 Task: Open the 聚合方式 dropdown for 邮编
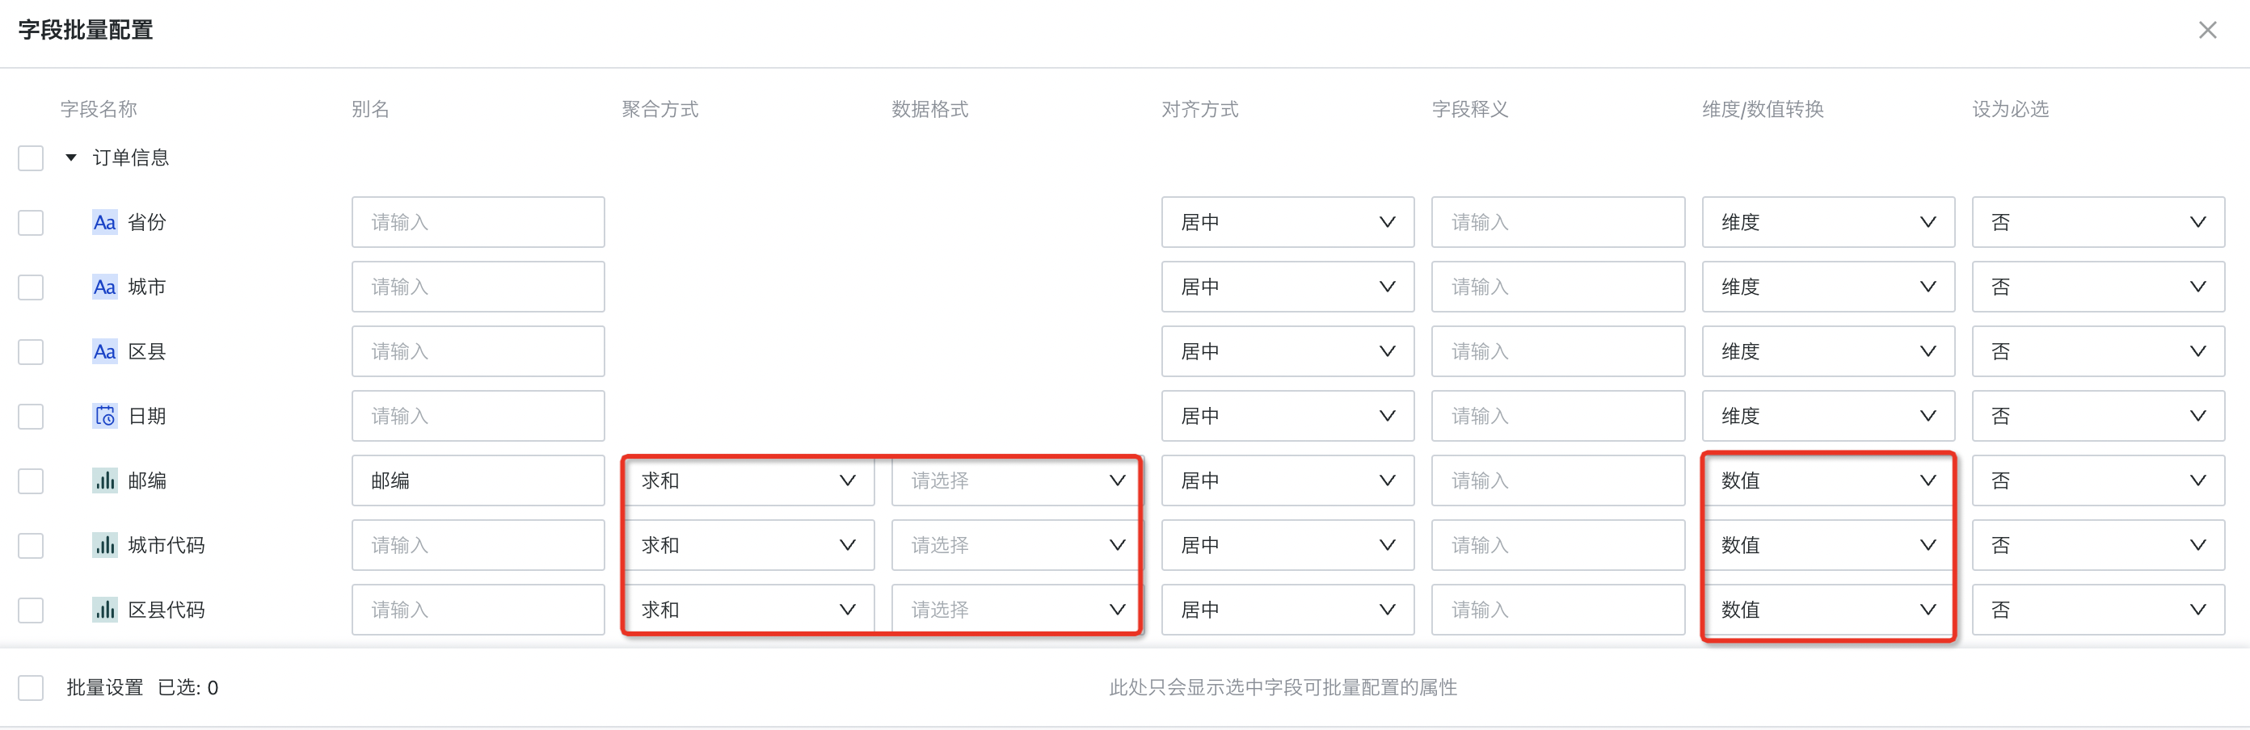pos(748,480)
